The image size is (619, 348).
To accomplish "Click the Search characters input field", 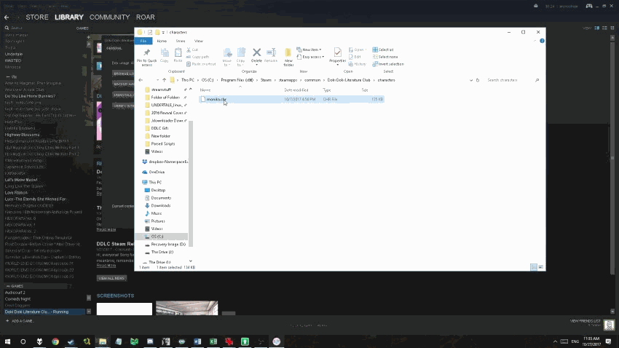I will 510,80.
